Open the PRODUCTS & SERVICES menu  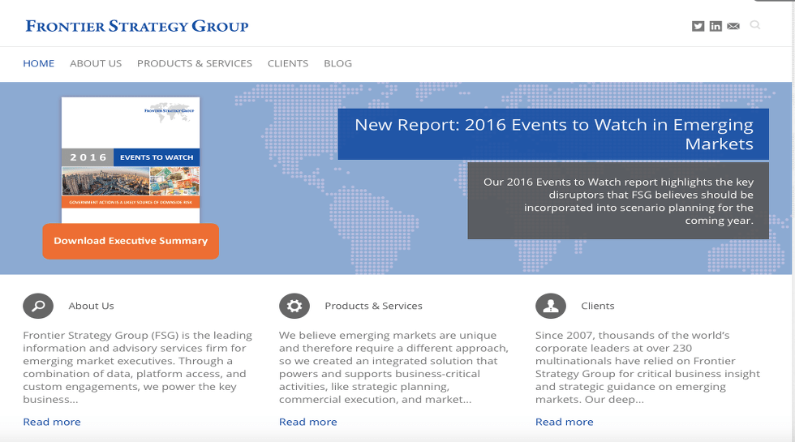(195, 63)
